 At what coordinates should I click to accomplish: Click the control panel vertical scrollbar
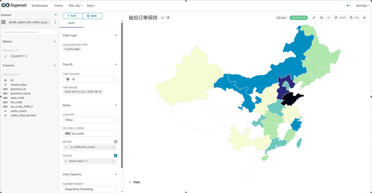click(x=122, y=95)
